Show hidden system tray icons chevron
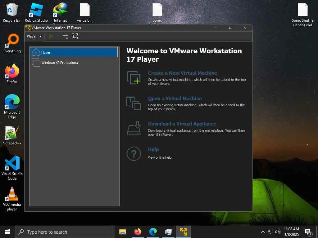The image size is (318, 238). click(x=263, y=232)
